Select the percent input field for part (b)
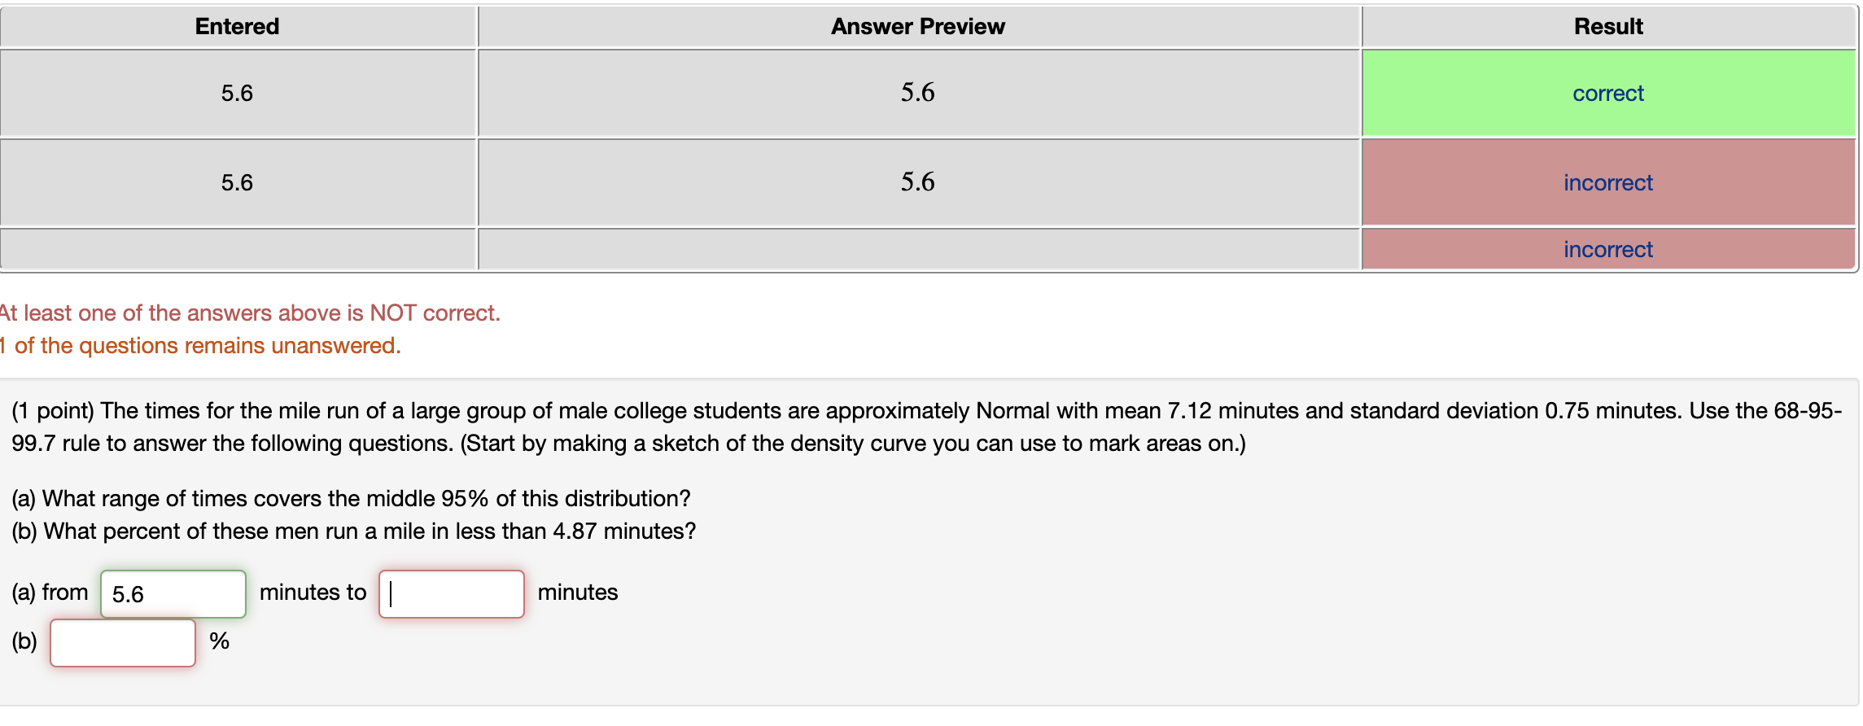This screenshot has width=1863, height=726. [x=122, y=642]
